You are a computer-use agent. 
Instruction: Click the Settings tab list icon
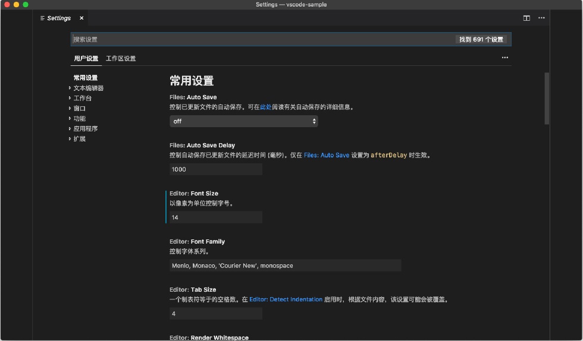click(x=42, y=18)
